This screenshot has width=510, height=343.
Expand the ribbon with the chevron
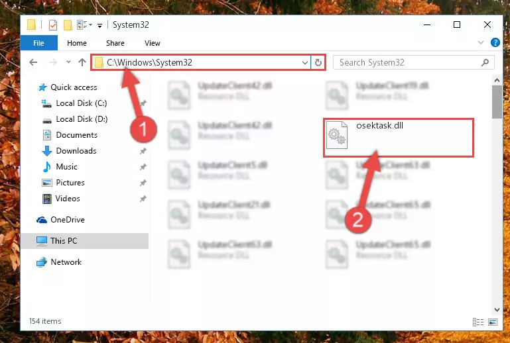pos(480,42)
